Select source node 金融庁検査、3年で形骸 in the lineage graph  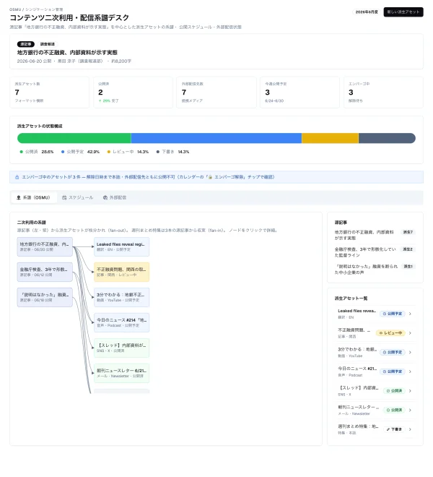pyautogui.click(x=45, y=272)
